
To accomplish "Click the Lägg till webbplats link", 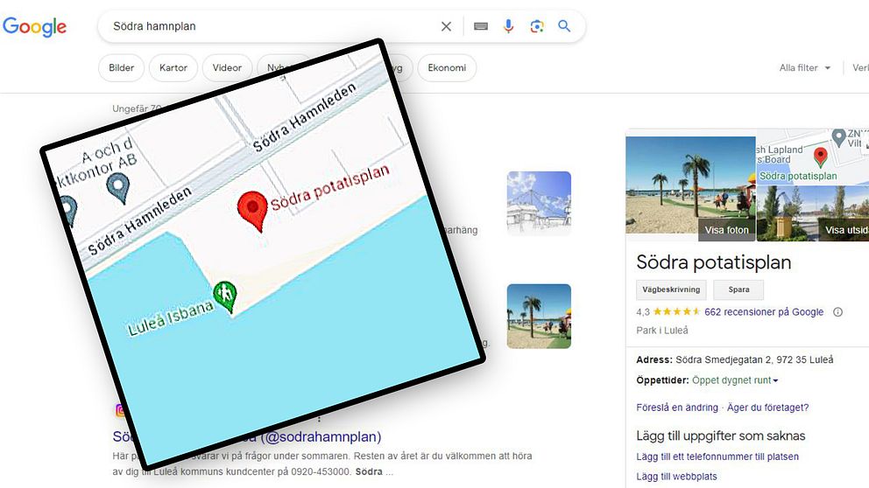I will pyautogui.click(x=676, y=477).
